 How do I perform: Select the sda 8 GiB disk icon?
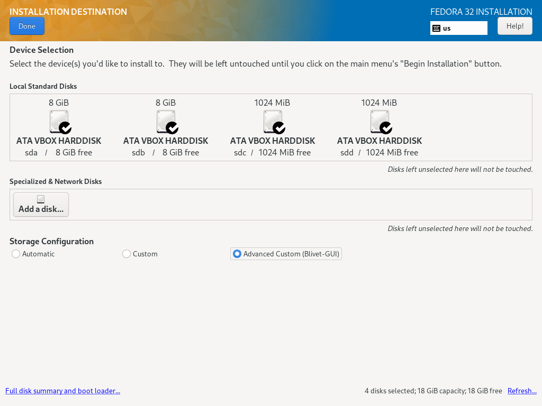click(59, 122)
